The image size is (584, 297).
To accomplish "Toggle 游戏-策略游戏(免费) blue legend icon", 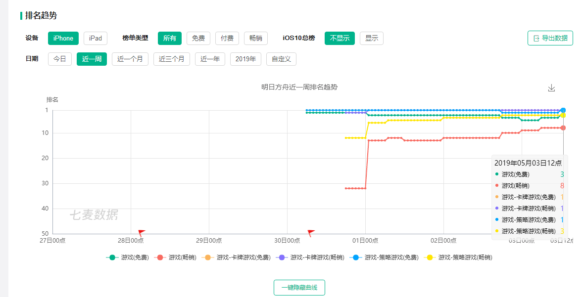I will point(356,257).
